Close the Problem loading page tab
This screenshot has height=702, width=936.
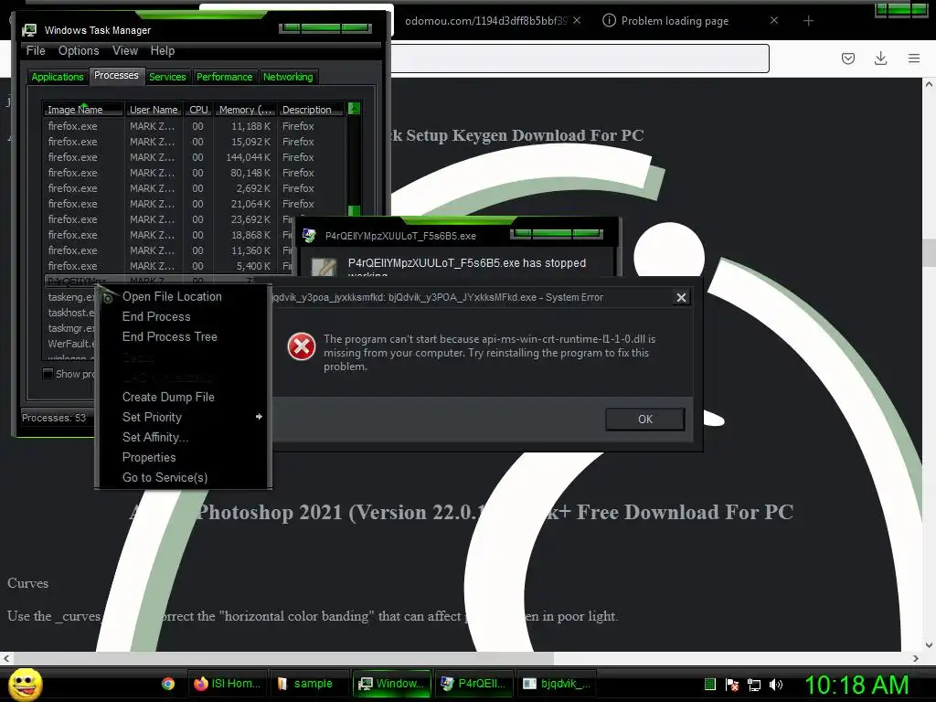(x=774, y=20)
